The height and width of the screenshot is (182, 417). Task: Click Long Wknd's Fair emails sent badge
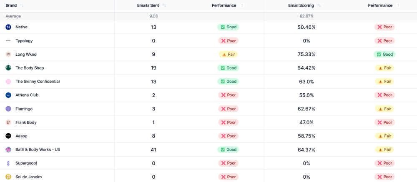pos(228,54)
